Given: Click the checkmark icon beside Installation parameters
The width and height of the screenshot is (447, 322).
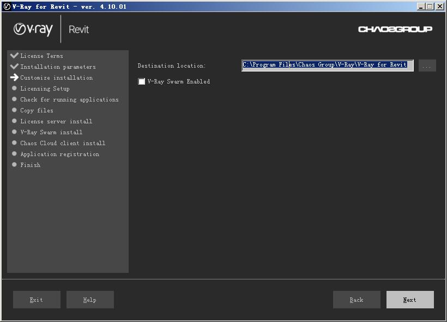Looking at the screenshot, I should tap(14, 66).
